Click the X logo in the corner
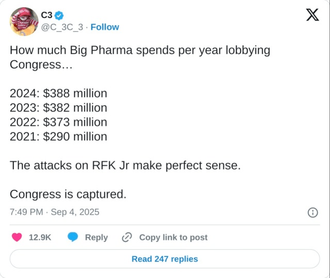The image size is (330, 278). [312, 15]
